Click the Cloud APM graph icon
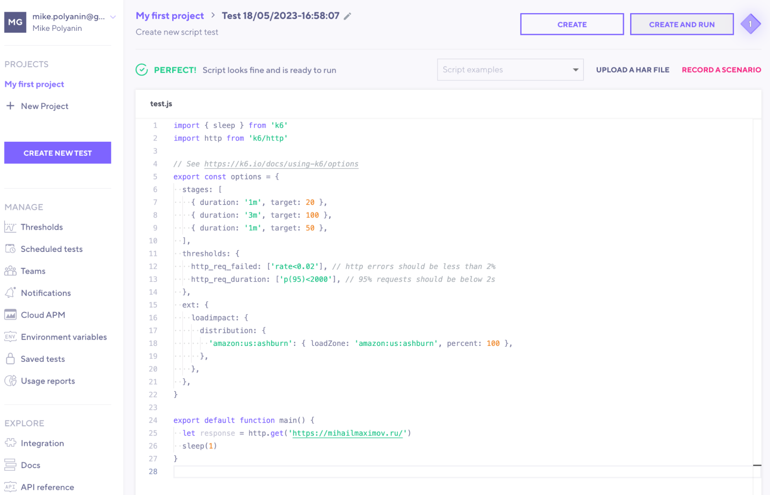 (x=10, y=315)
